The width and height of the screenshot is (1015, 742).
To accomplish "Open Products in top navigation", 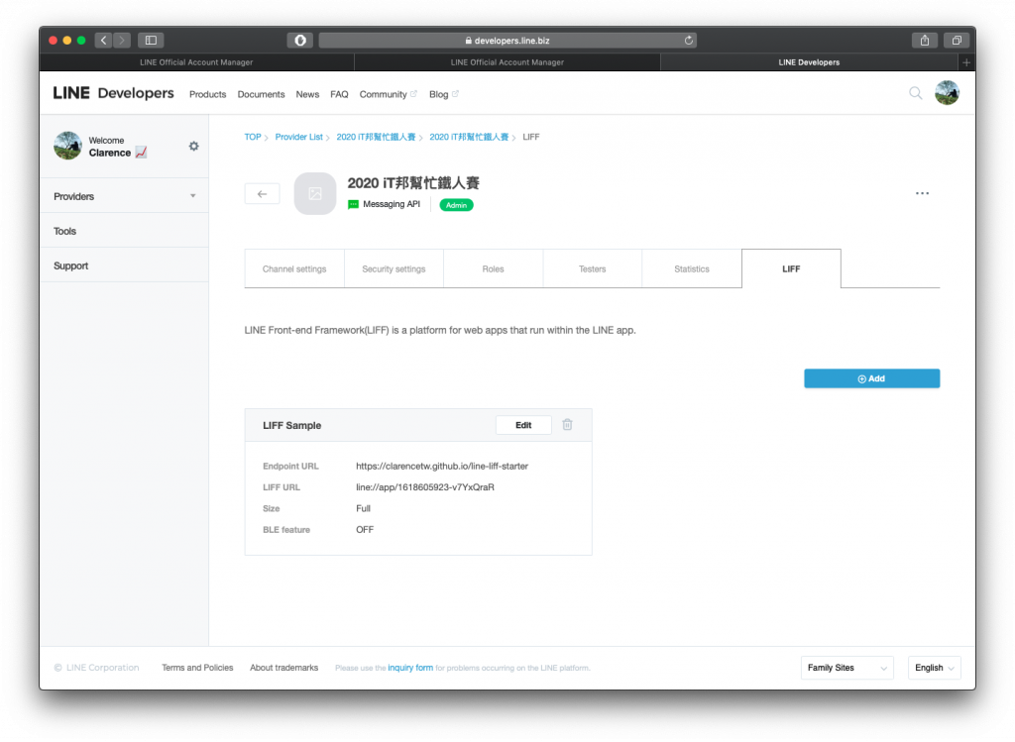I will point(208,94).
